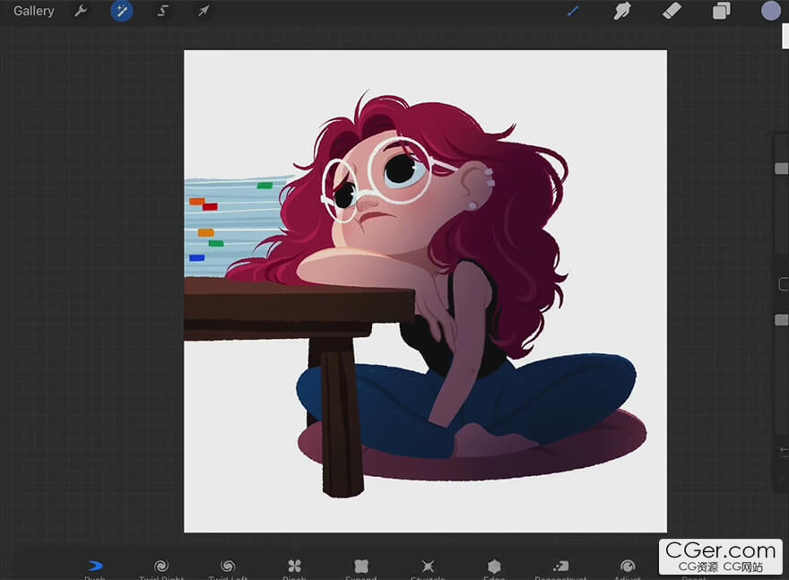Choose the Push liquify mode

pos(95,569)
